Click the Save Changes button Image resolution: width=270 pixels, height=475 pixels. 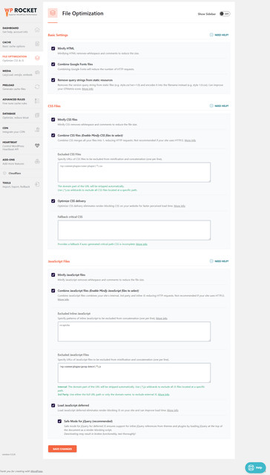62,448
